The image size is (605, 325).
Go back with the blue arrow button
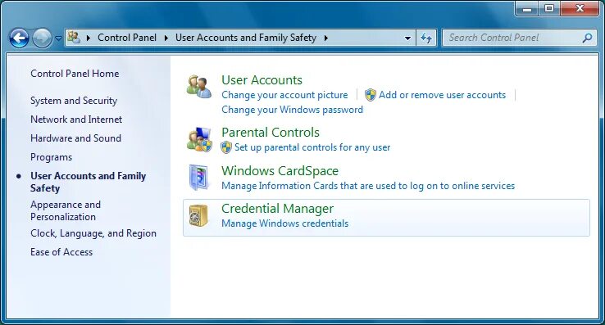19,38
